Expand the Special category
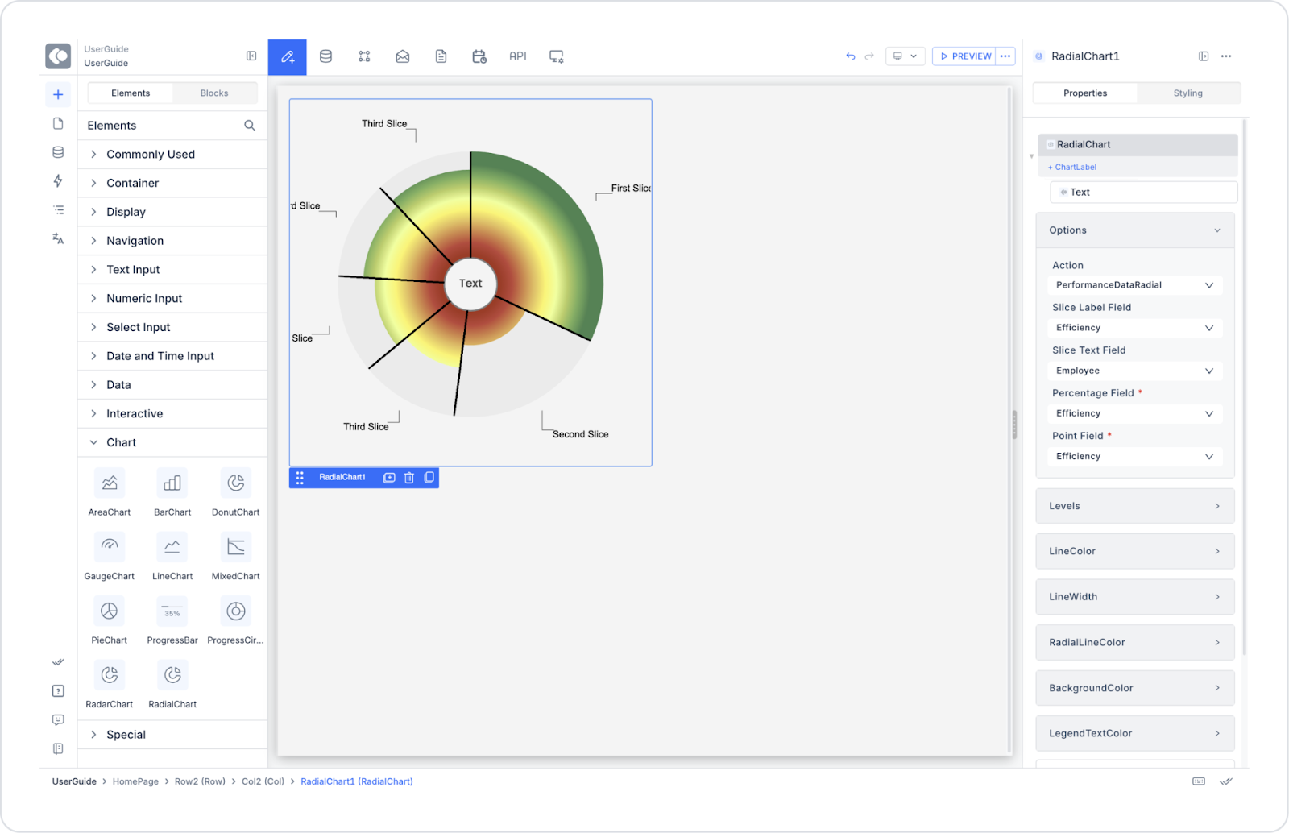 coord(172,735)
